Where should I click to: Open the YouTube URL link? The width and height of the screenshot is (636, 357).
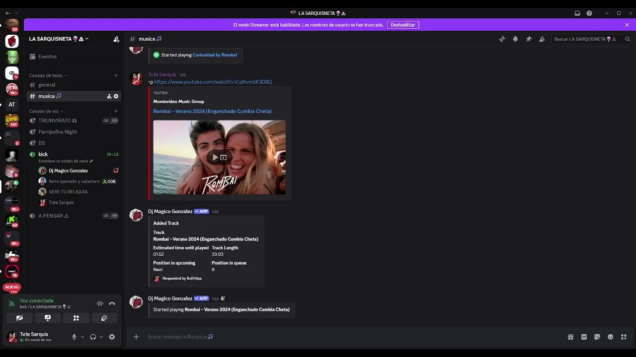[213, 82]
